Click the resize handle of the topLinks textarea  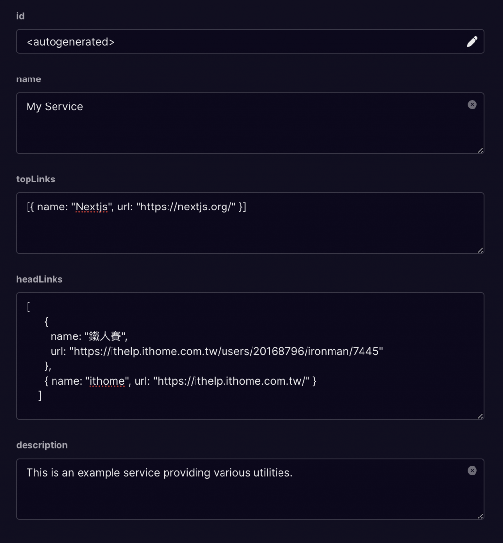480,250
